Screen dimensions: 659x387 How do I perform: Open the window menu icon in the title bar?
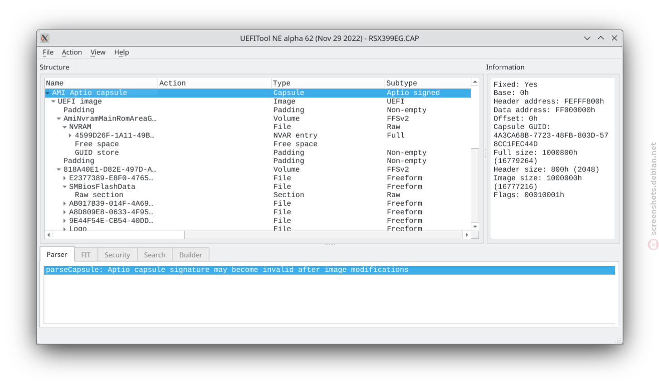(x=44, y=38)
